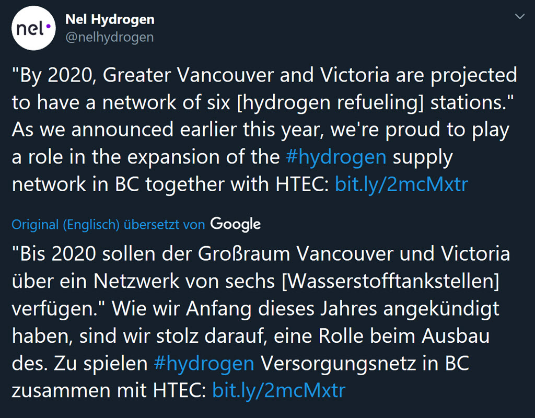535x418 pixels.
Task: Click the 'Original (Englisch) übersetzt von' link
Action: click(x=108, y=225)
